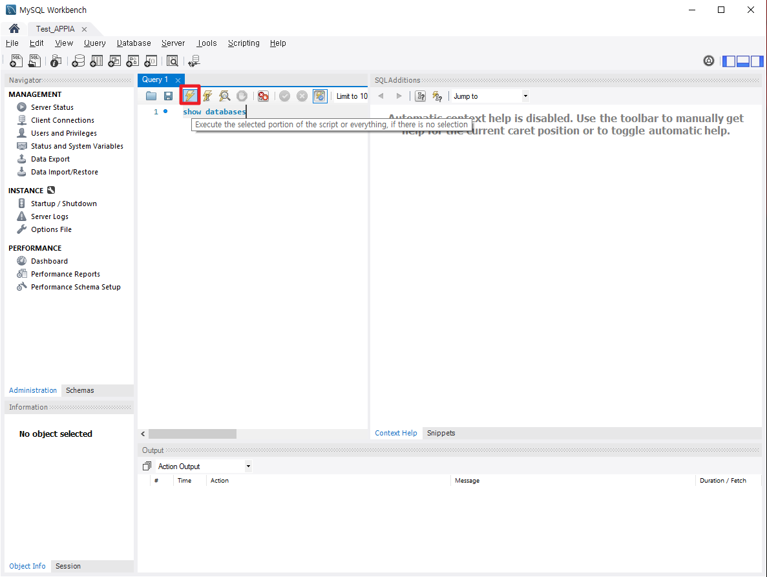767x577 pixels.
Task: Reconnect to DBMS icon
Action: tap(194, 61)
